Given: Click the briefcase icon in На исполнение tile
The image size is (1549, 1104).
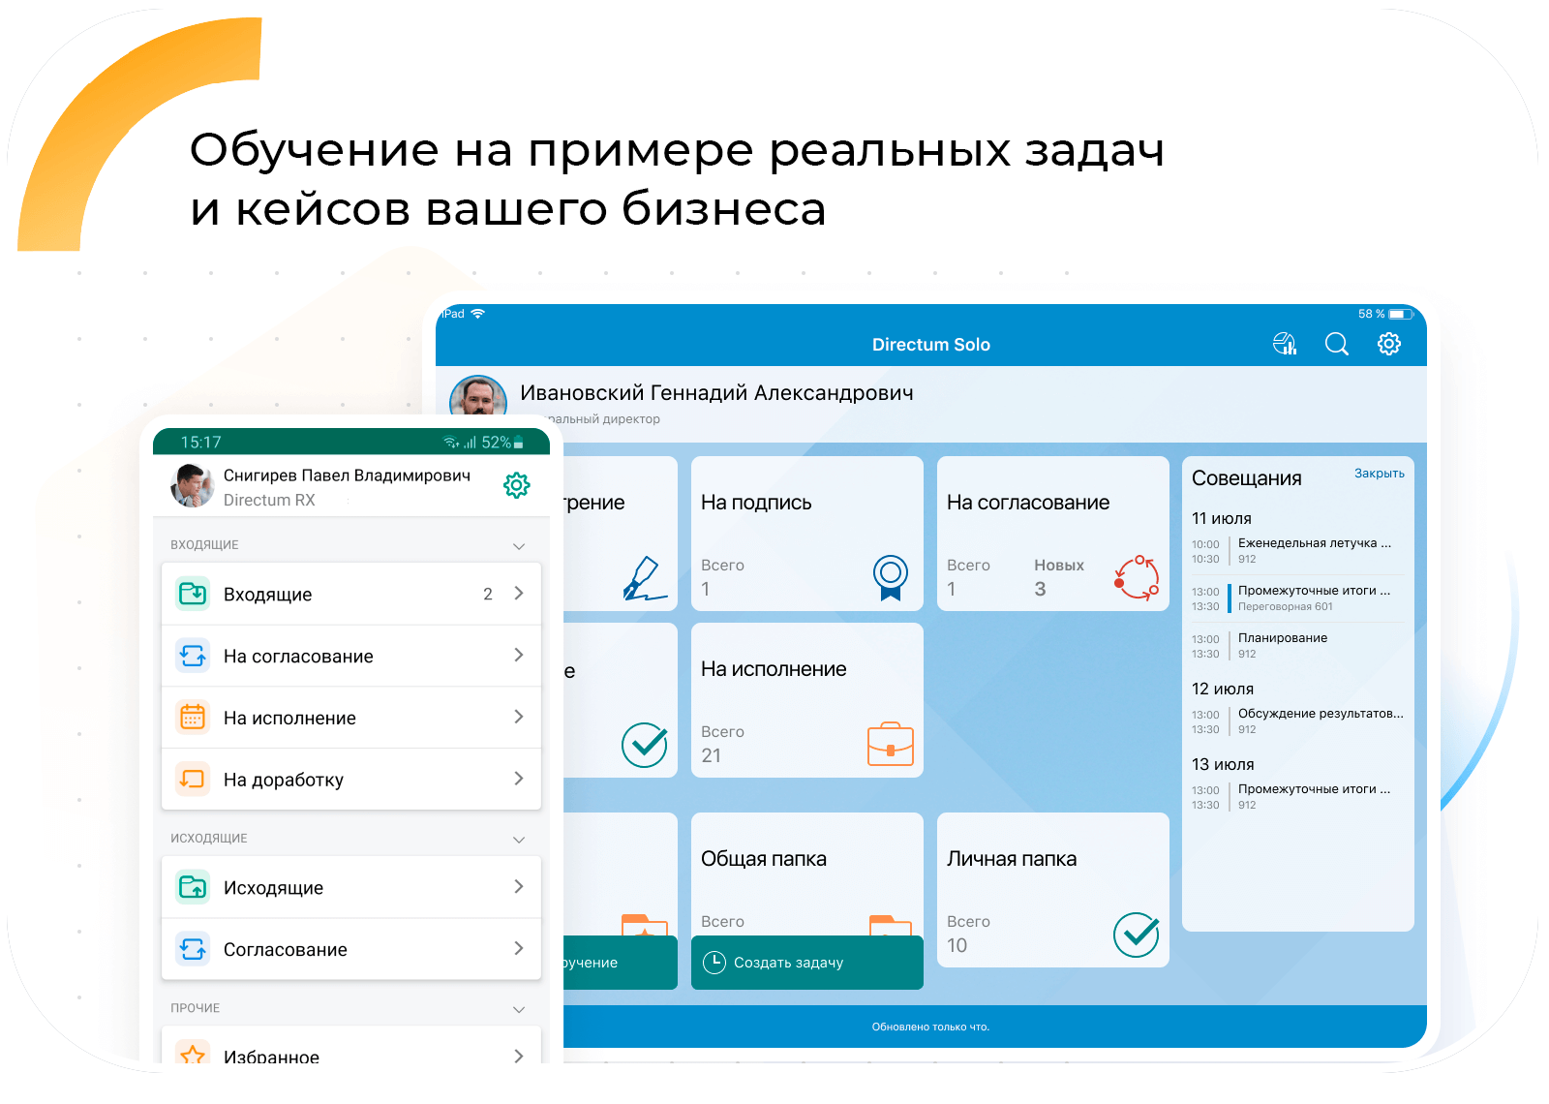Looking at the screenshot, I should 891,744.
